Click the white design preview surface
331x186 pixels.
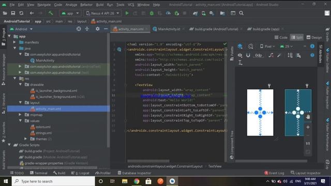260,113
